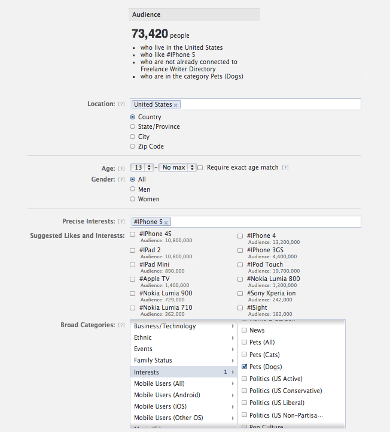
Task: Check the #Sony Xperia ion suggestion
Action: tap(240, 294)
